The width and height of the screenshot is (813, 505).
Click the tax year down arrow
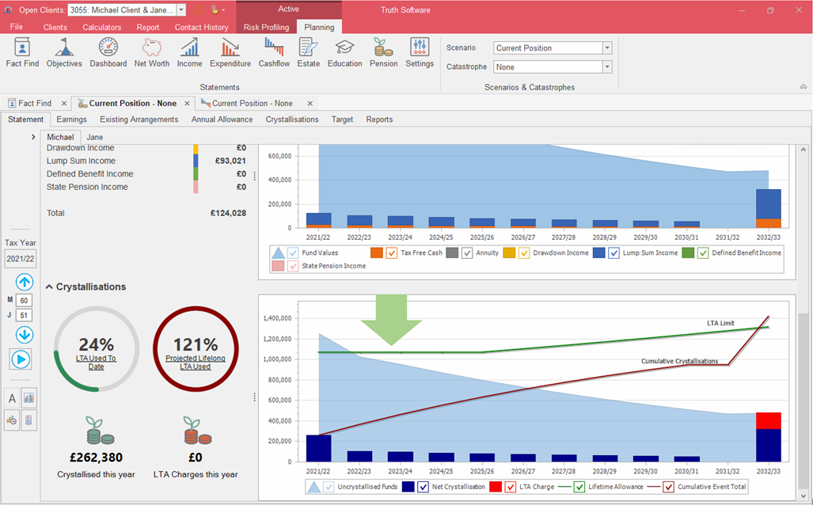pyautogui.click(x=25, y=334)
